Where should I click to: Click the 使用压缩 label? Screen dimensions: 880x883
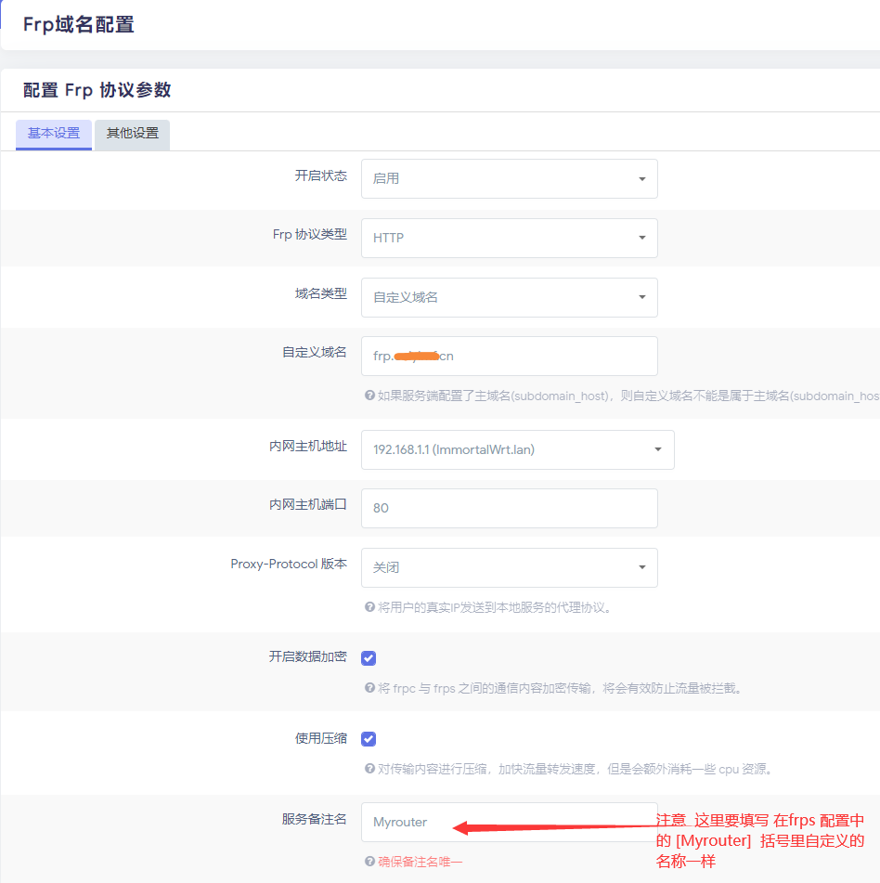point(321,738)
